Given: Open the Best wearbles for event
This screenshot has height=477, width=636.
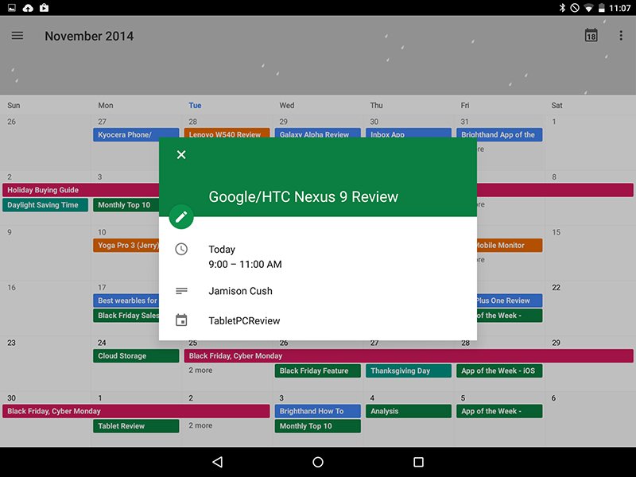Looking at the screenshot, I should tap(126, 301).
